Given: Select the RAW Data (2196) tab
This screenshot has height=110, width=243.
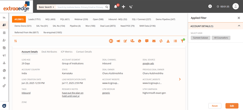Looking at the screenshot, I should click(x=148, y=26).
